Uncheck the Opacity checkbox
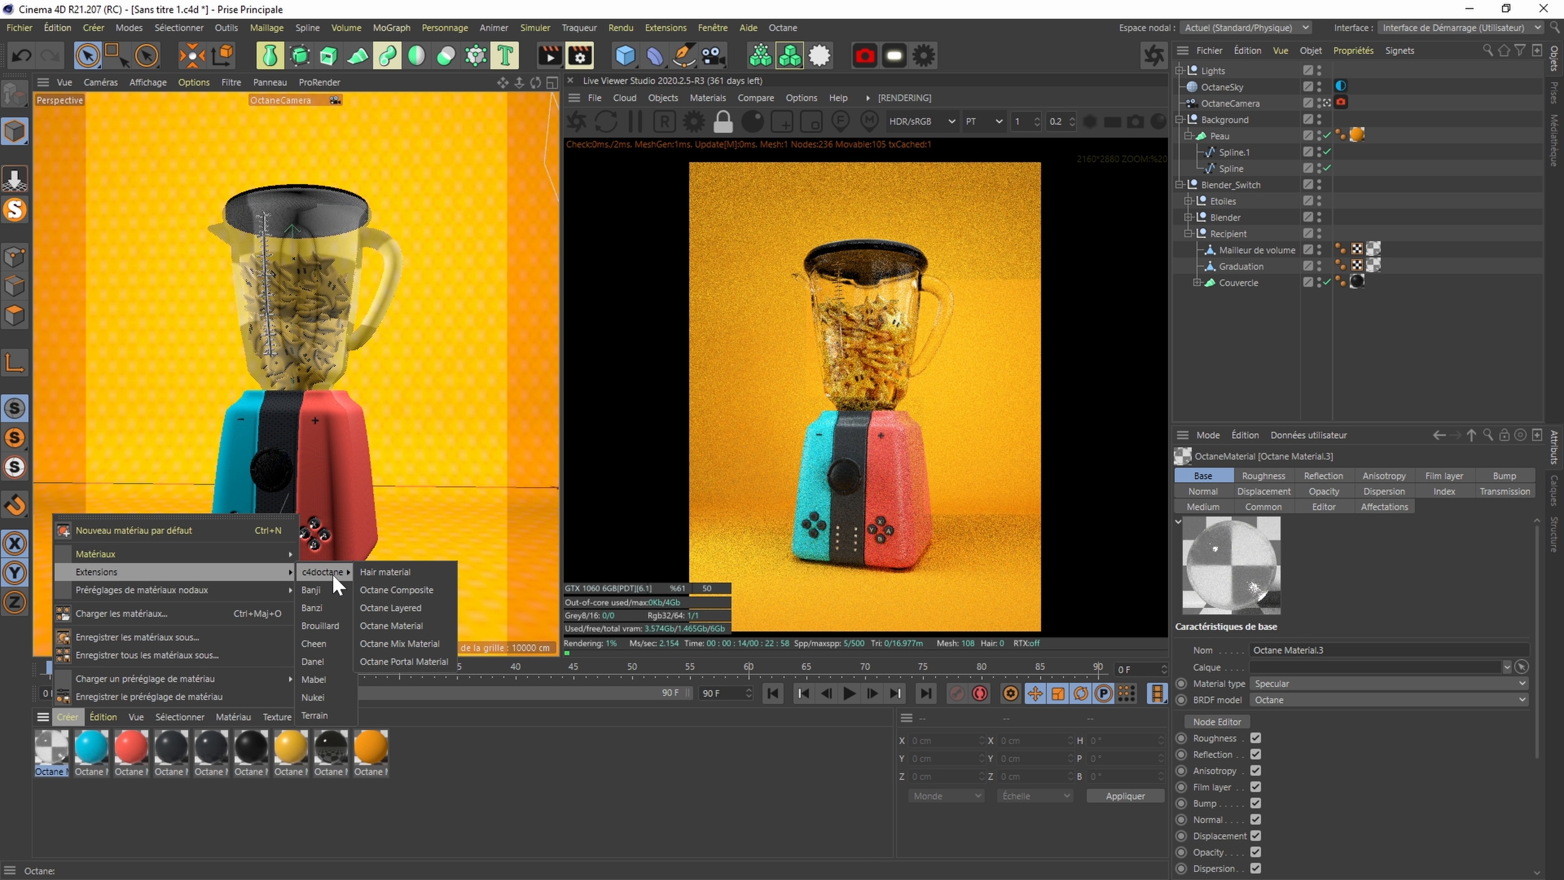 [1256, 852]
